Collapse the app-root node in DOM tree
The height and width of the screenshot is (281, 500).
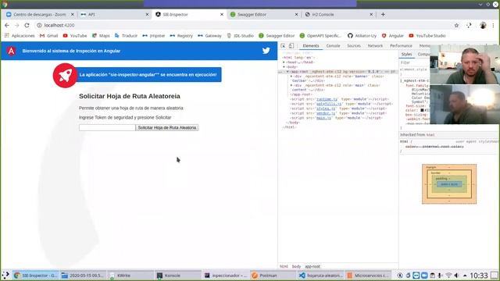287,72
